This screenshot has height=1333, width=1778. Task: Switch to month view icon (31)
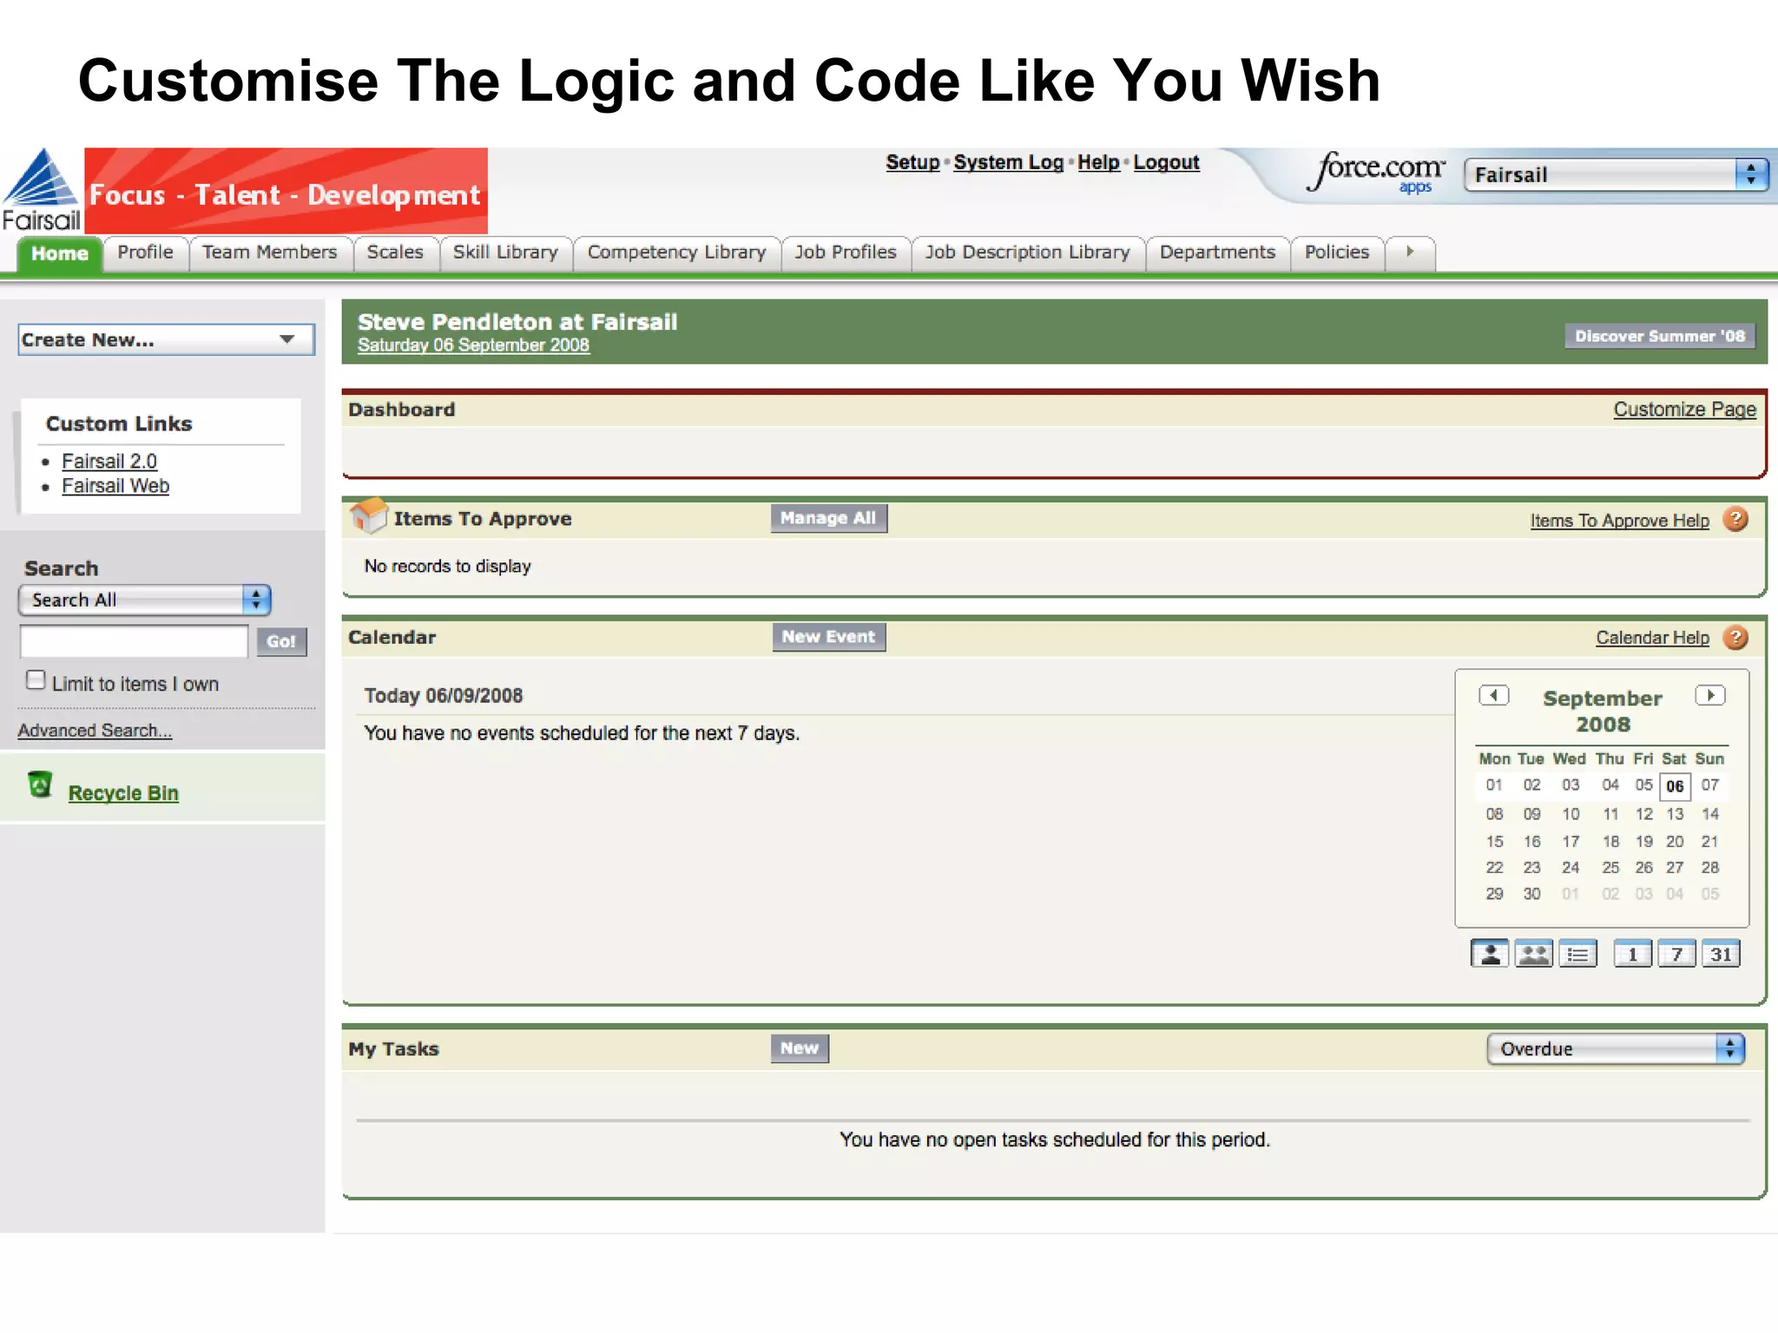1722,954
